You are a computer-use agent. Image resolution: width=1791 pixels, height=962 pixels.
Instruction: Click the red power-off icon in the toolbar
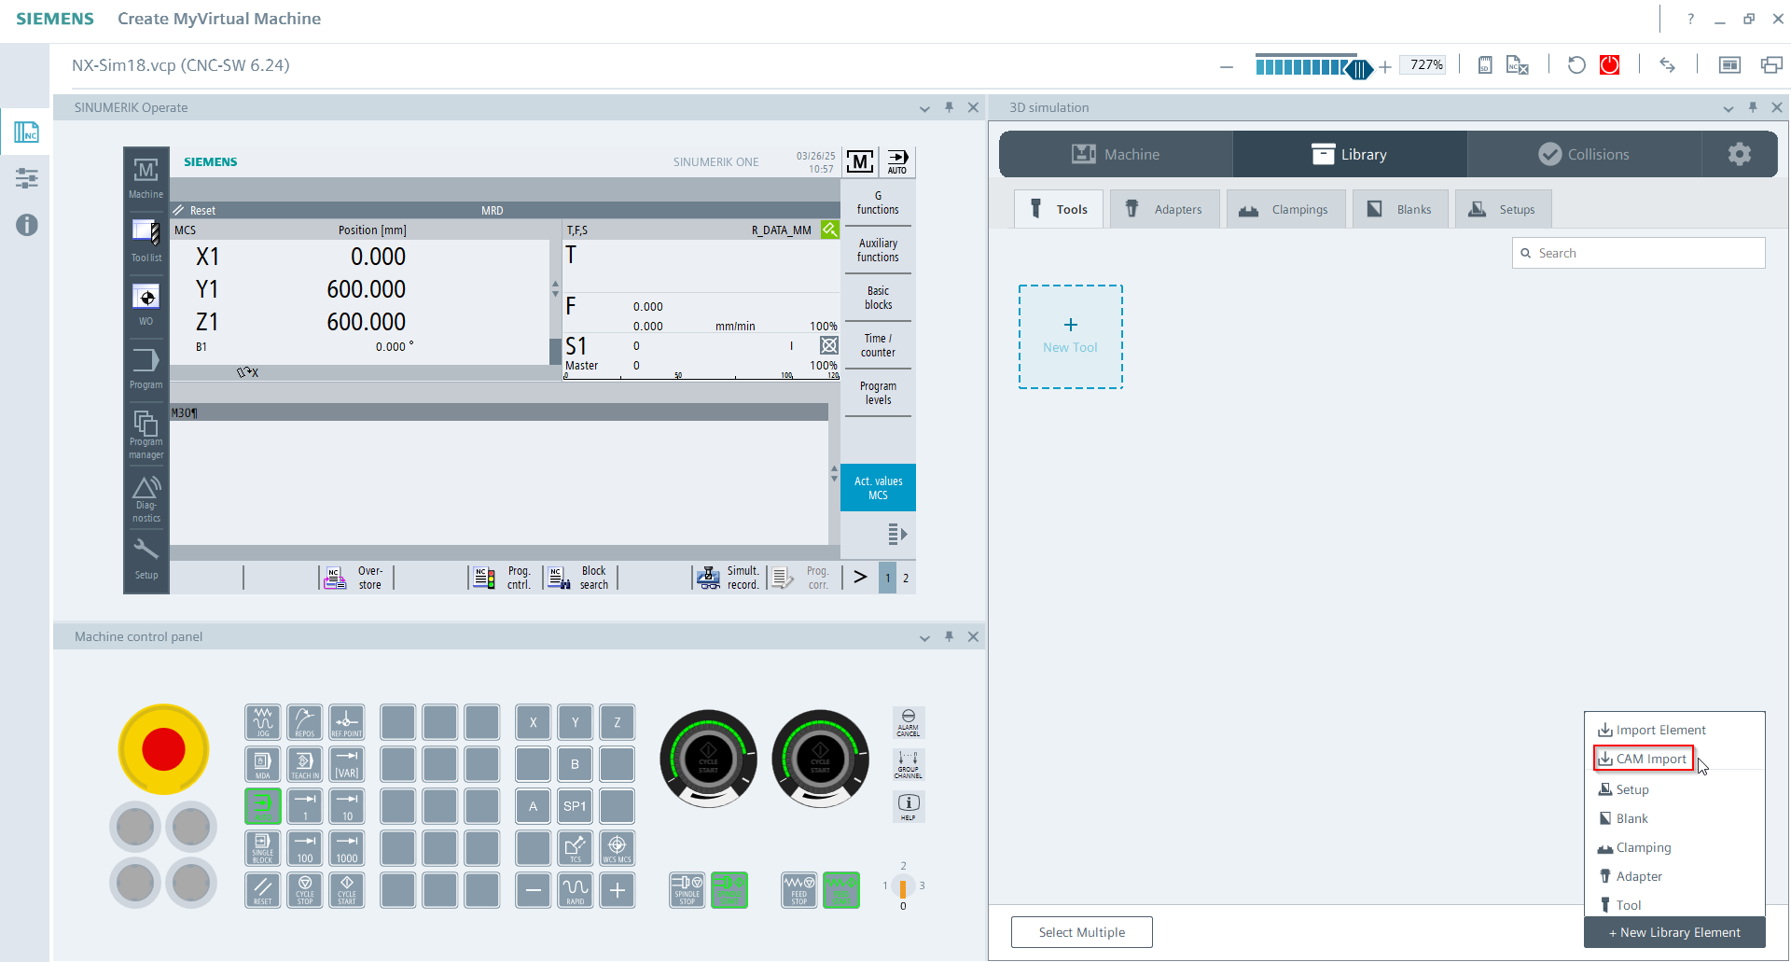(1610, 64)
